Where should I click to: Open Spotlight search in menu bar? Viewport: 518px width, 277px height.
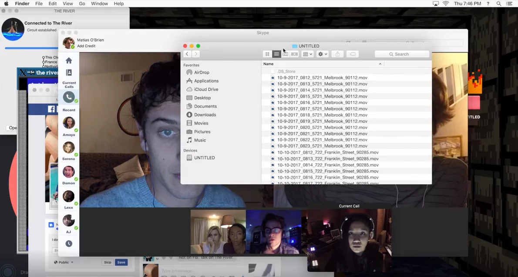click(499, 3)
